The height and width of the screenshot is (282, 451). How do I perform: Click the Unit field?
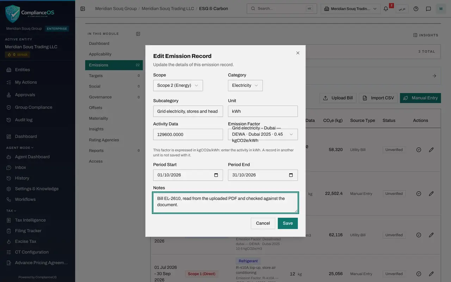263,111
